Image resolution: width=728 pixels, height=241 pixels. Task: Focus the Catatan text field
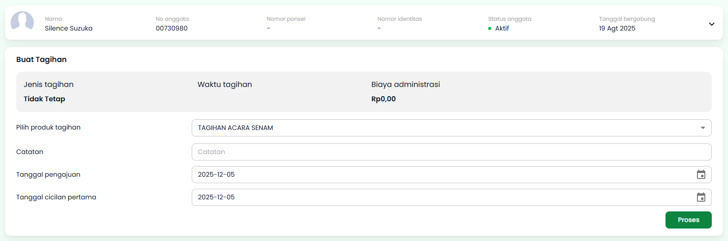(x=451, y=152)
